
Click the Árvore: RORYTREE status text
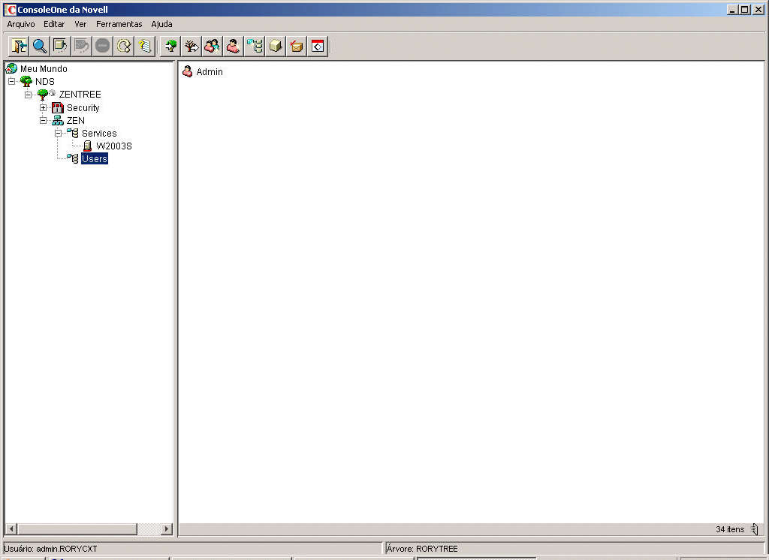(x=422, y=549)
